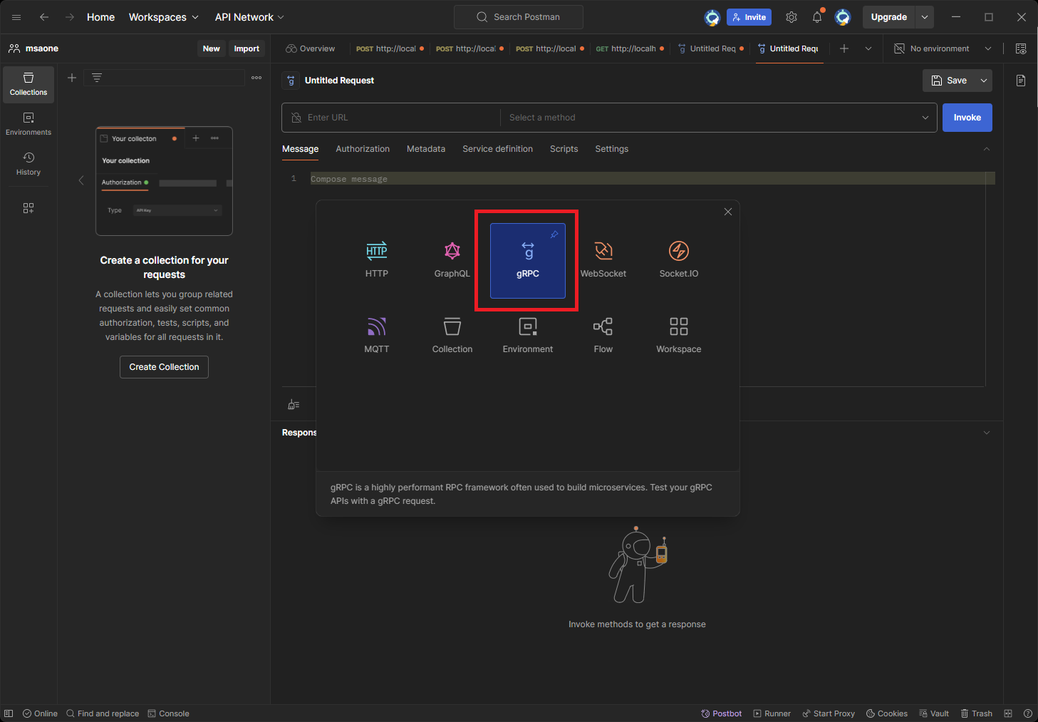Screen dimensions: 1038x722
Task: Open the sidebar more-options ellipsis
Action: pyautogui.click(x=256, y=78)
